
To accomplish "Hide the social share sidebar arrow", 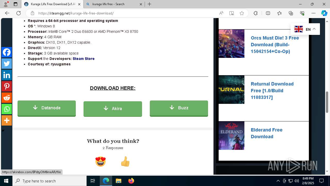I will [x=3, y=130].
